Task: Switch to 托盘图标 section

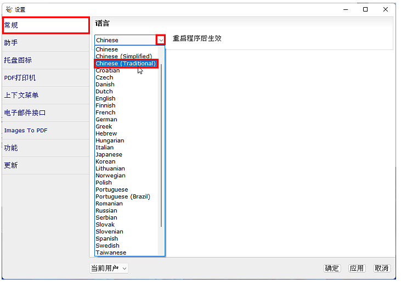Action: click(x=46, y=60)
